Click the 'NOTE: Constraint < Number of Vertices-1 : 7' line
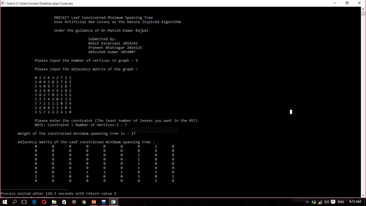This screenshot has width=366, height=206. pyautogui.click(x=81, y=125)
